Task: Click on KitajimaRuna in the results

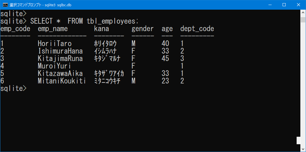Action: [60, 59]
